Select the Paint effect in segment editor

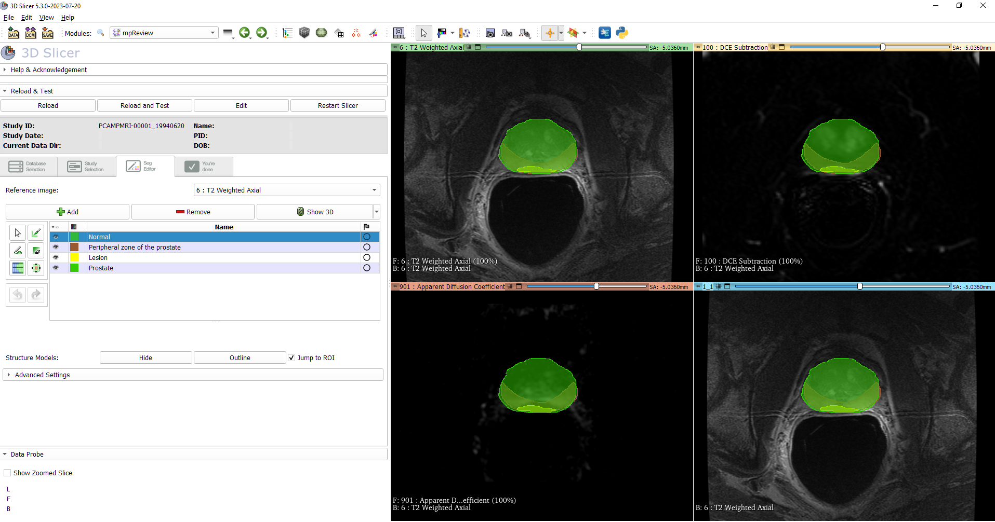click(36, 233)
